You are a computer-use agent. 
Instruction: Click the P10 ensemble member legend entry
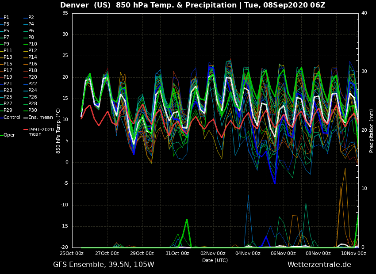(33, 44)
